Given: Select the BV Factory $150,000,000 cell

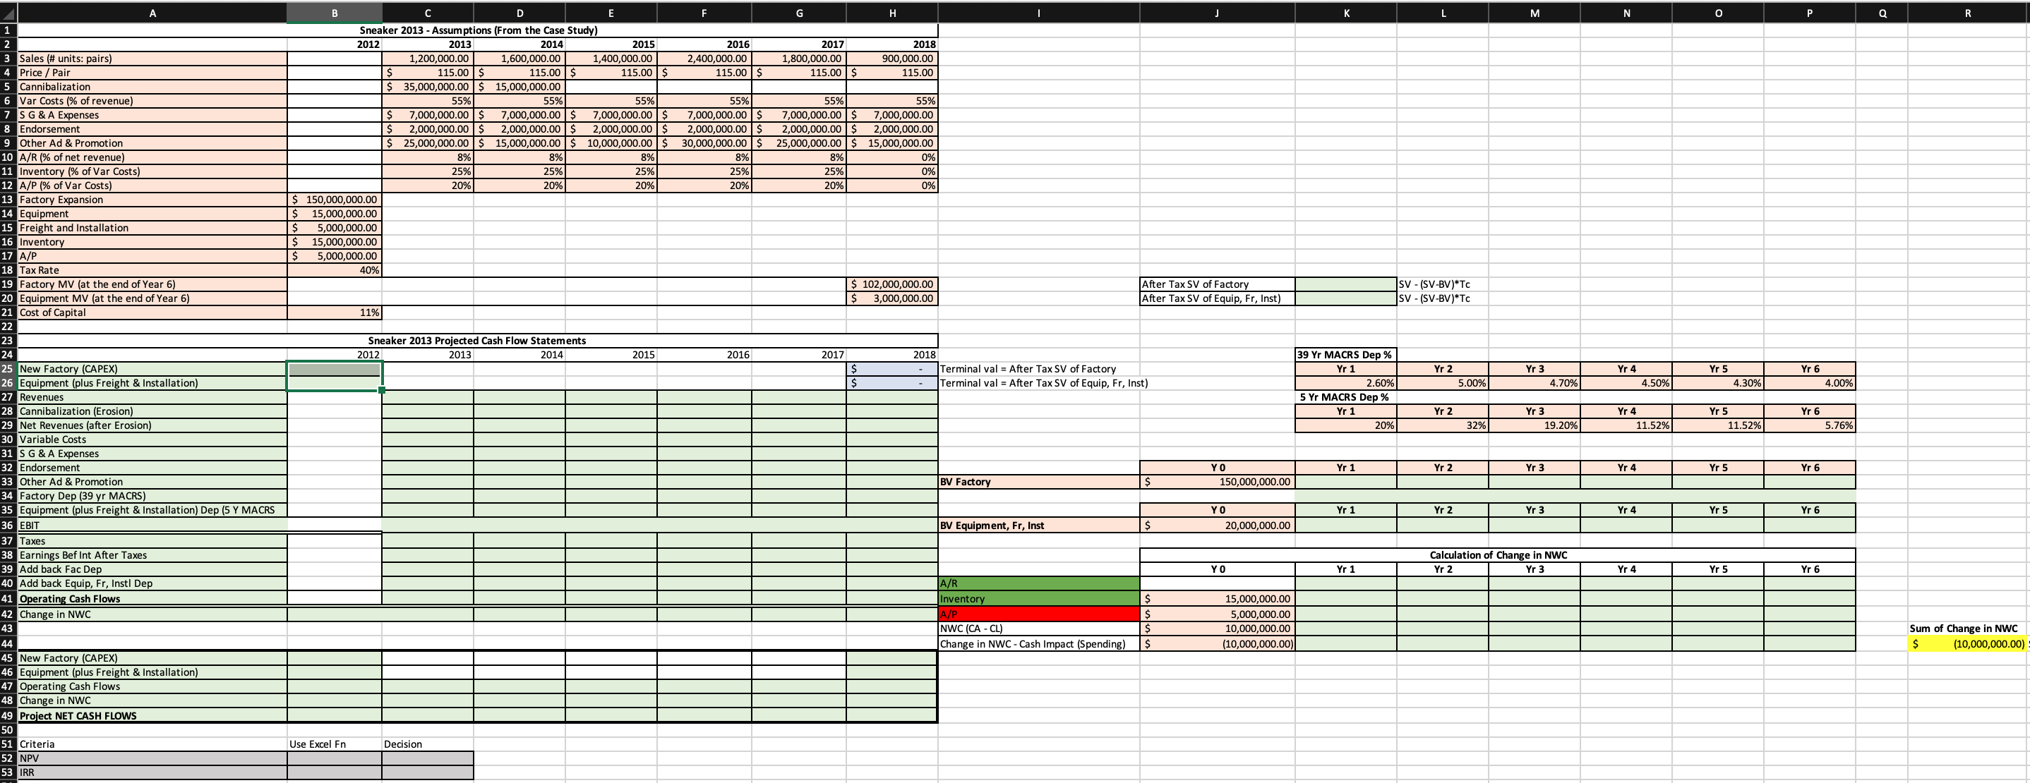Looking at the screenshot, I should point(1216,481).
